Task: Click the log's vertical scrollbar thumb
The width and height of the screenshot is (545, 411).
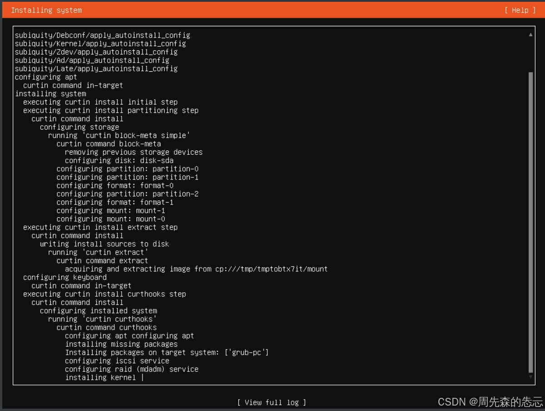Action: (531, 222)
